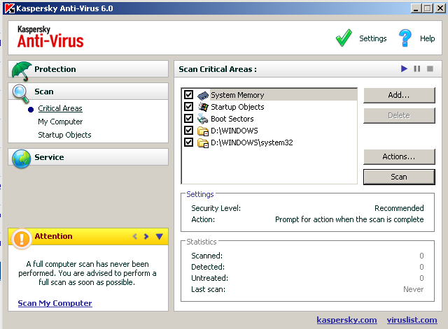
Task: Minimize the Kaspersky Anti-Virus window
Action: coord(416,8)
